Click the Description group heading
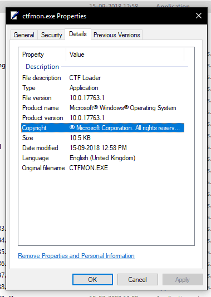211x297 pixels. coord(42,67)
